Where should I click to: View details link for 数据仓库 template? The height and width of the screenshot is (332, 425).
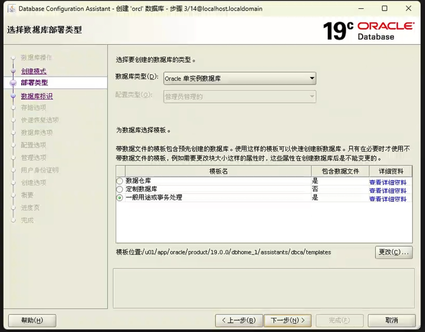click(x=388, y=182)
